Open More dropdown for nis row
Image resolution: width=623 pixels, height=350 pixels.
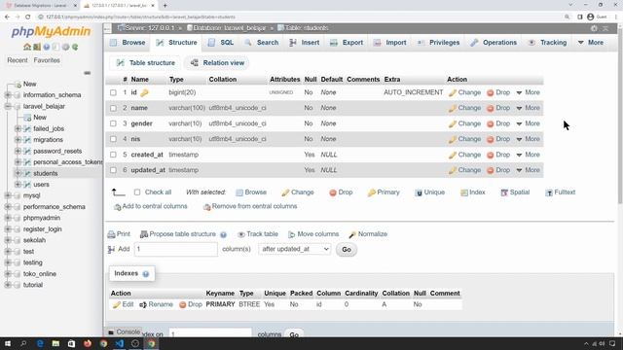[x=528, y=139]
